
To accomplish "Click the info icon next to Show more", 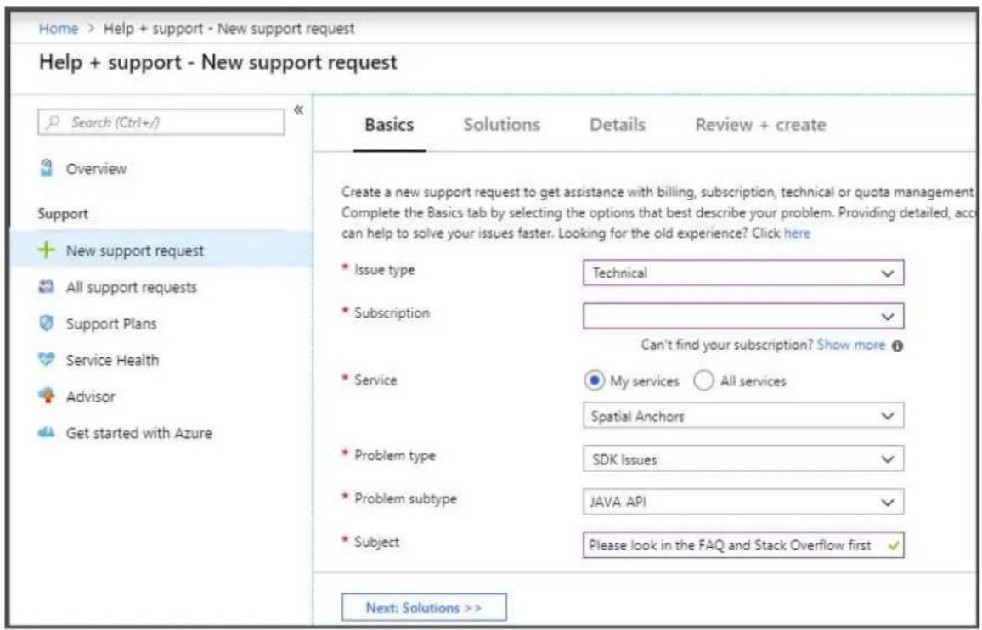I will point(897,346).
